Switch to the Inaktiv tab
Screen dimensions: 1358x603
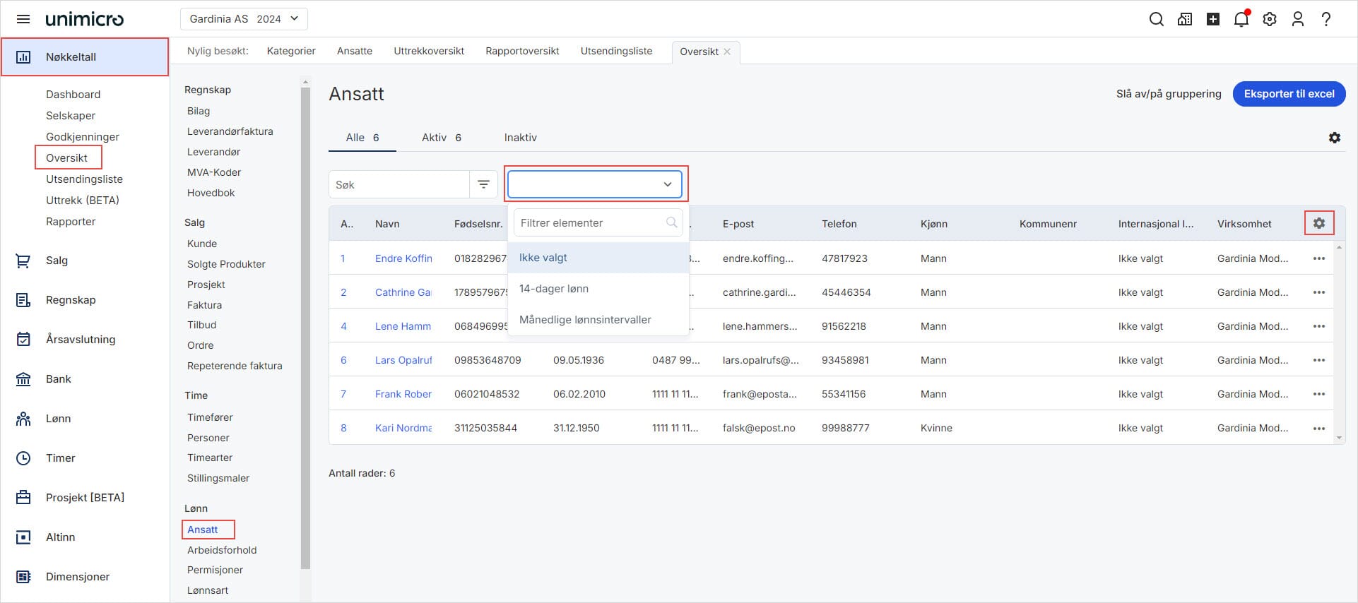520,138
